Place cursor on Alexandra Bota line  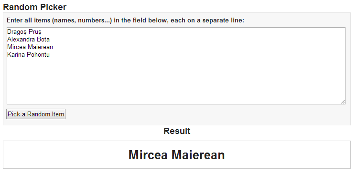[x=28, y=40]
